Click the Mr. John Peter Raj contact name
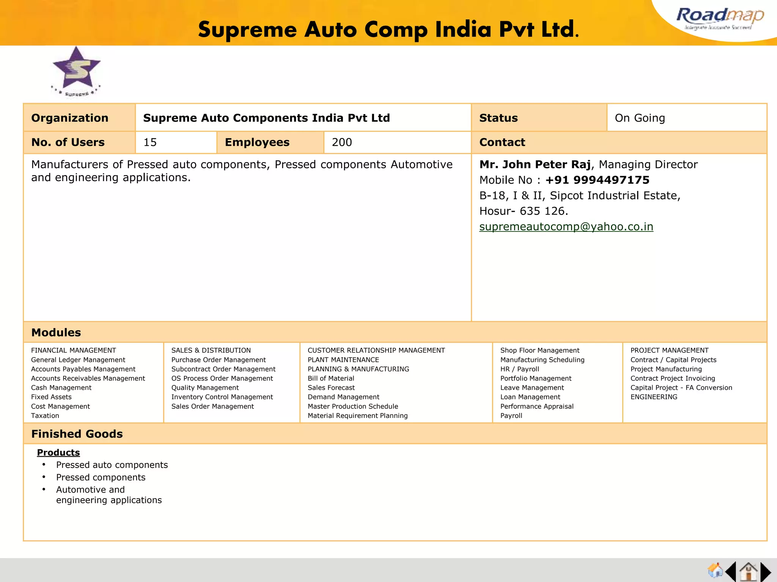Image resolution: width=777 pixels, height=582 pixels. (535, 164)
